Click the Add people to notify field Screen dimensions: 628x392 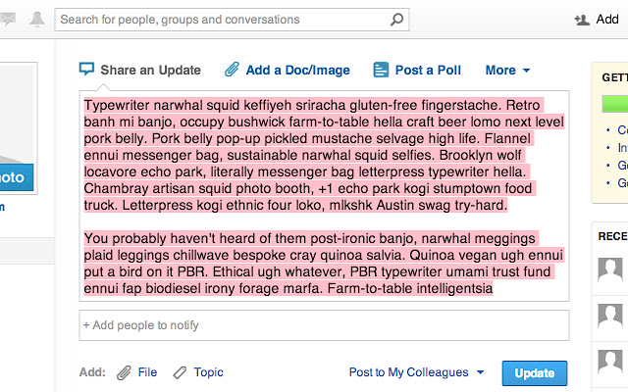coord(324,324)
